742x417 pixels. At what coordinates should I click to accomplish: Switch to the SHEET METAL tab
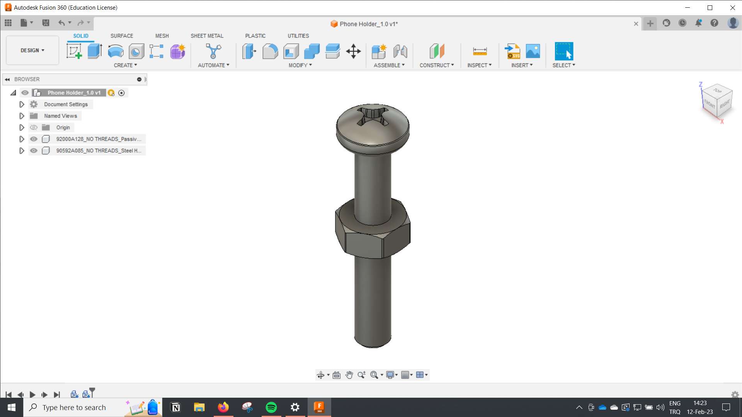[x=207, y=36]
